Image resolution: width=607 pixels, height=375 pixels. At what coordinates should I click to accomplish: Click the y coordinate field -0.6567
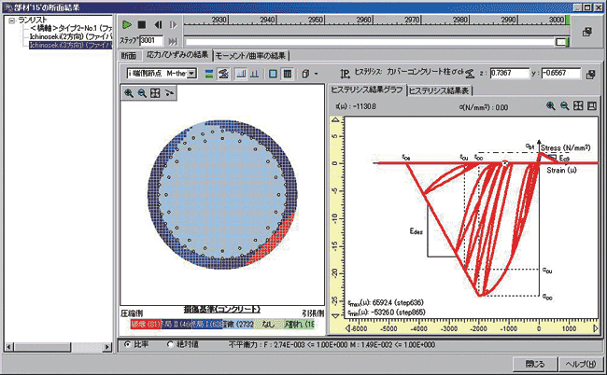point(561,73)
